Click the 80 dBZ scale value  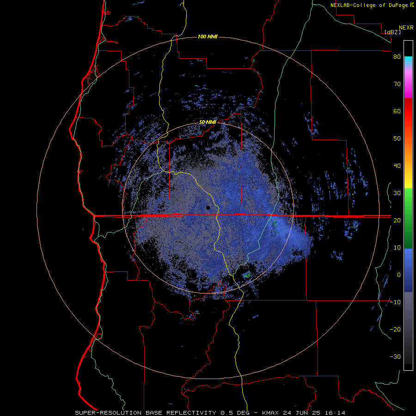point(397,57)
